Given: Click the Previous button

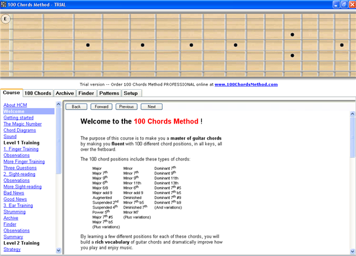Looking at the screenshot, I should 126,107.
